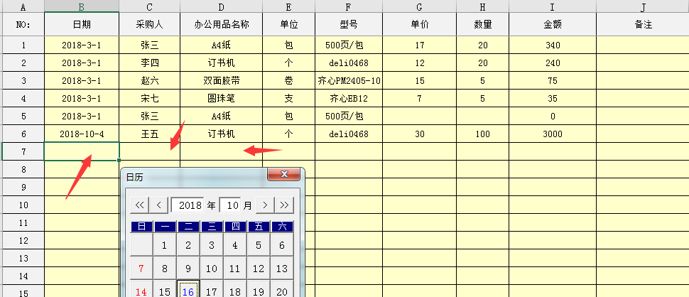Pick day 3 in the calendar
This screenshot has width=689, height=297.
212,245
